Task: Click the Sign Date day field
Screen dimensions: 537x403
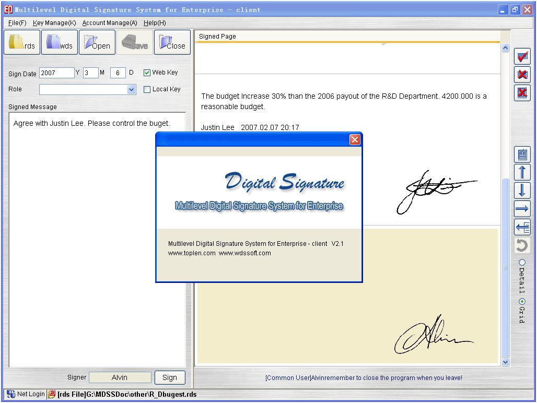Action: click(x=118, y=73)
